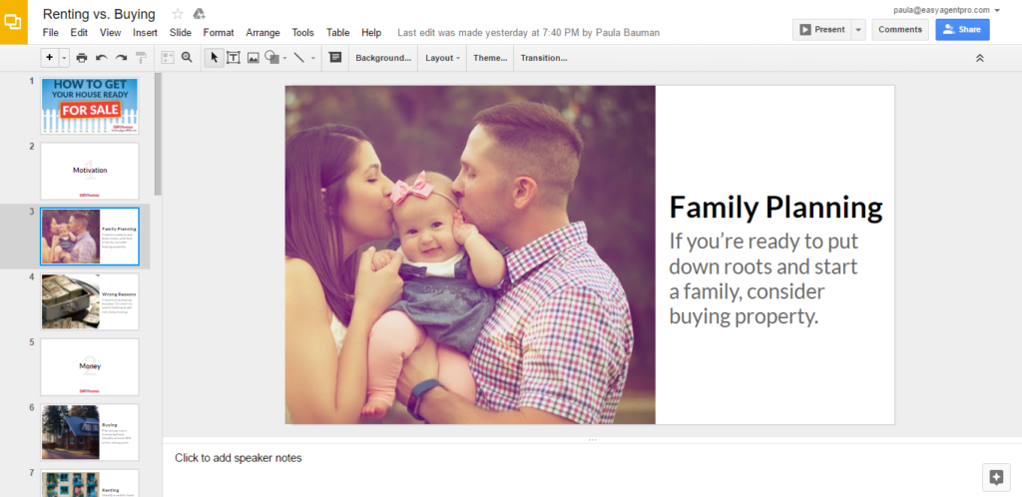Collapse the menus with double chevron

pyautogui.click(x=979, y=58)
